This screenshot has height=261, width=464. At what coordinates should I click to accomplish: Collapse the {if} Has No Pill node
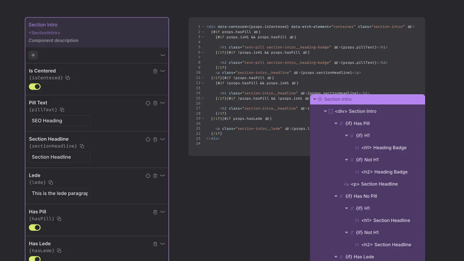[336, 196]
